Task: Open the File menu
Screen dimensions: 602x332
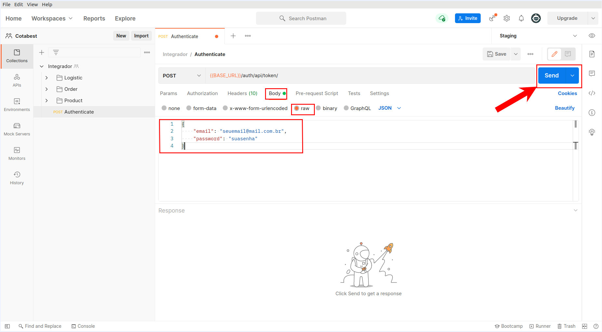Action: coord(7,5)
